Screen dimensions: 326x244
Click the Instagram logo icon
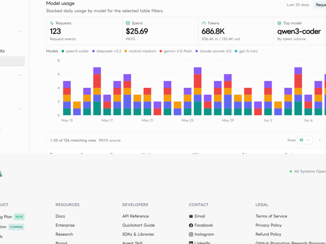pos(191,235)
